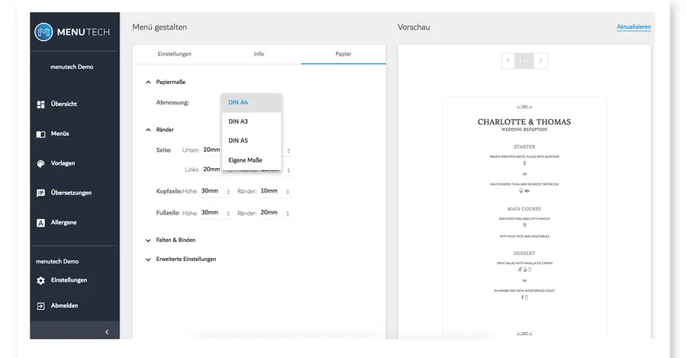687x358 pixels.
Task: Collapse the Ränder section
Action: click(x=148, y=130)
